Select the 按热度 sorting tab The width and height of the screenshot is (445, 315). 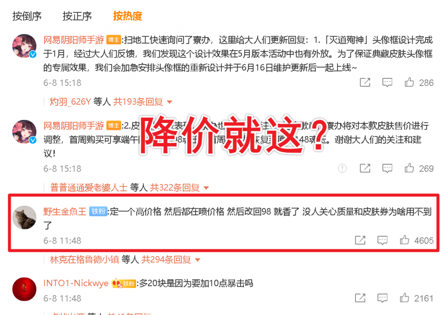[x=127, y=16]
